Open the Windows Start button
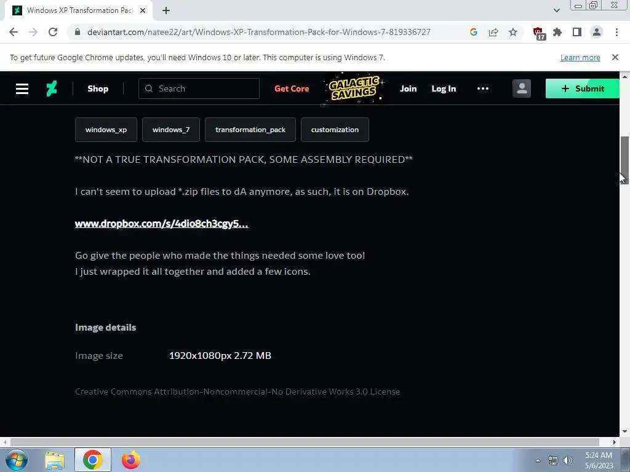 click(x=16, y=460)
